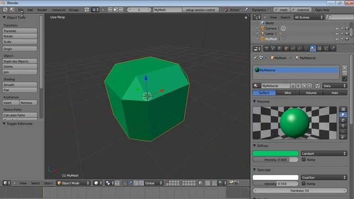The height and width of the screenshot is (199, 354).
Task: Jump to first frame button
Action: click(x=110, y=10)
